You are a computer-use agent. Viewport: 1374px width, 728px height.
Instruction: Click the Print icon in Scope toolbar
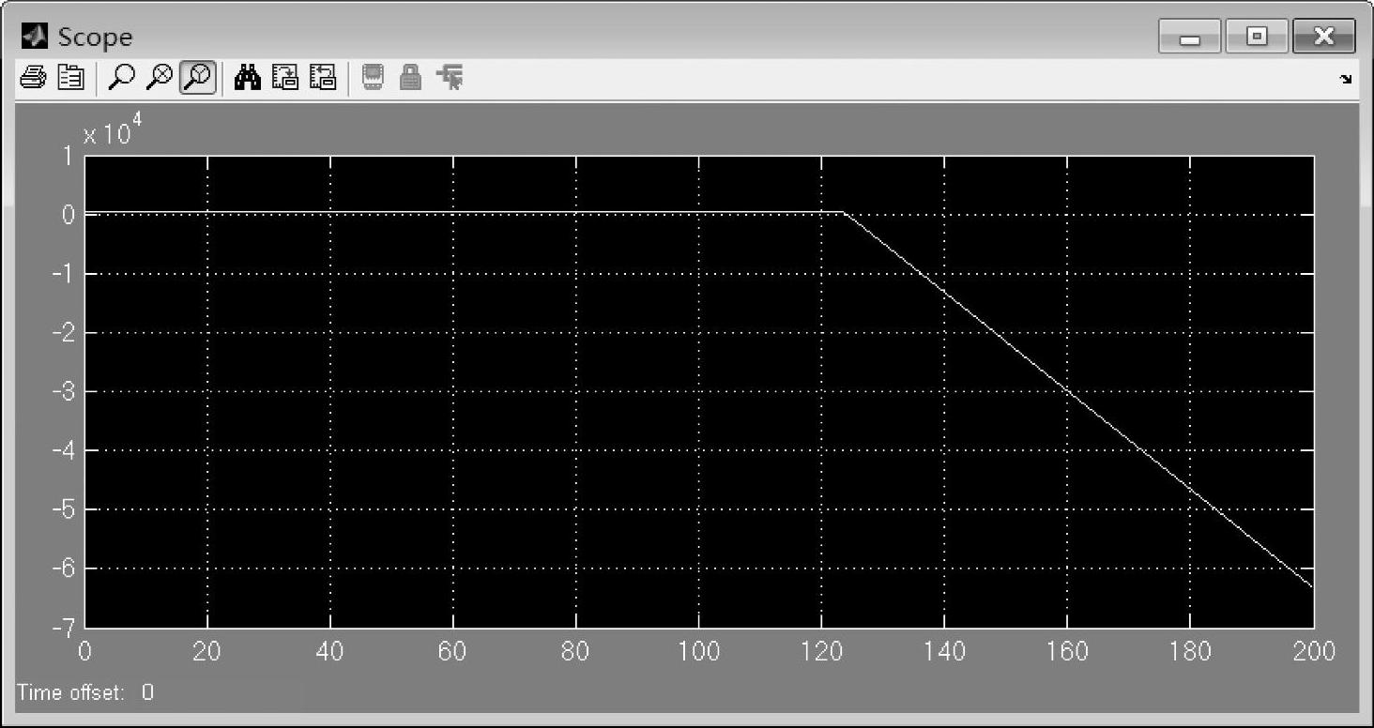point(33,78)
